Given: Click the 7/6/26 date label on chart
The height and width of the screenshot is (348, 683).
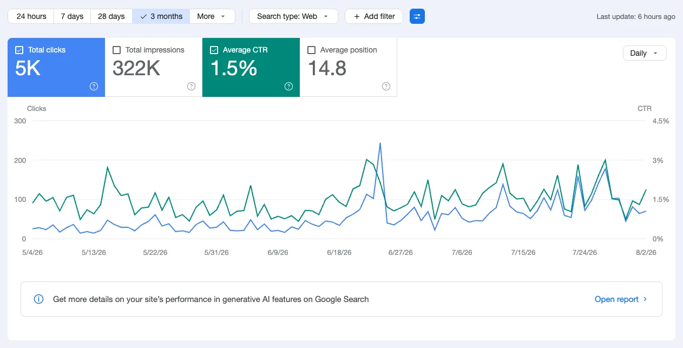Looking at the screenshot, I should (463, 253).
